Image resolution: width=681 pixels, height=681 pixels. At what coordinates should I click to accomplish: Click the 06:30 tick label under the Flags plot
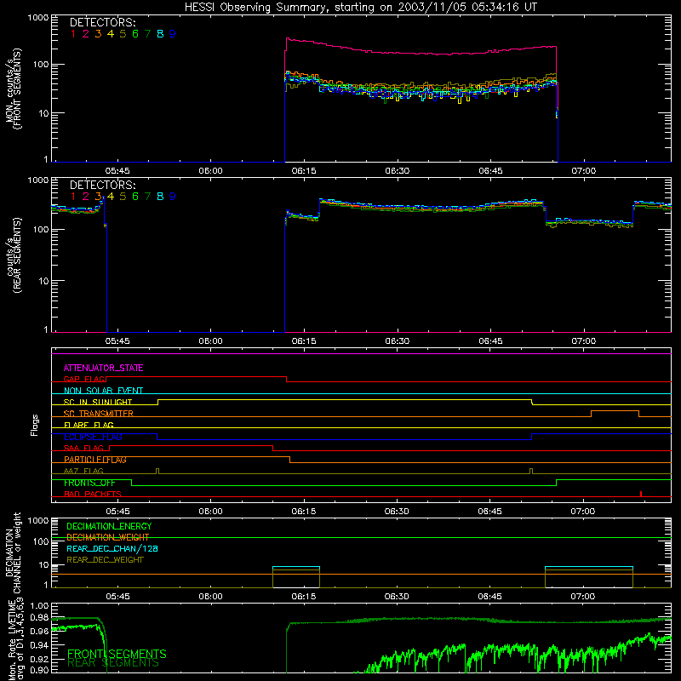(397, 512)
